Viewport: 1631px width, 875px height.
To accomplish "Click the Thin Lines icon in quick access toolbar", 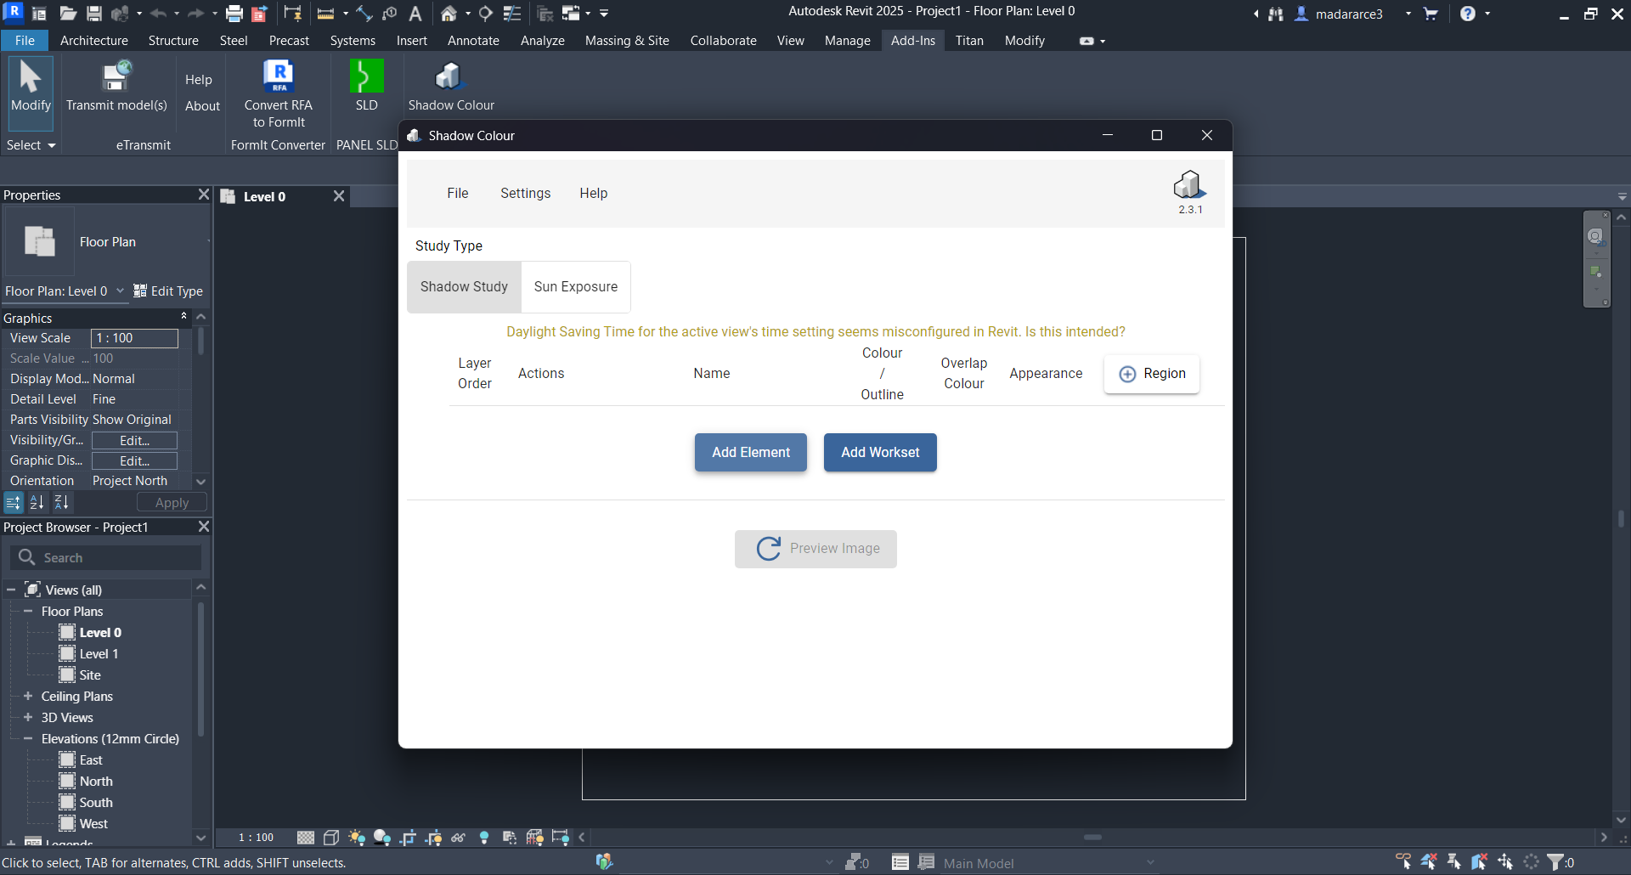I will click(x=512, y=14).
